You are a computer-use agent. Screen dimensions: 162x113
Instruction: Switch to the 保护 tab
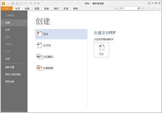[x=56, y=9]
